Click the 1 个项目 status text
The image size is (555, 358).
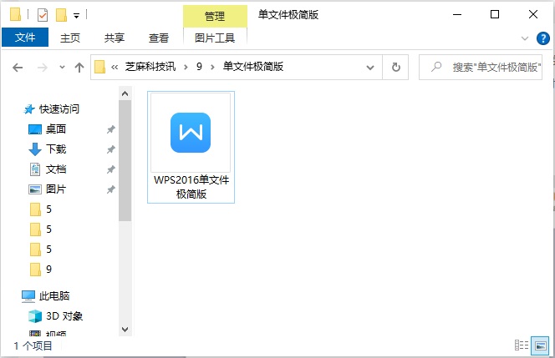[x=33, y=345]
